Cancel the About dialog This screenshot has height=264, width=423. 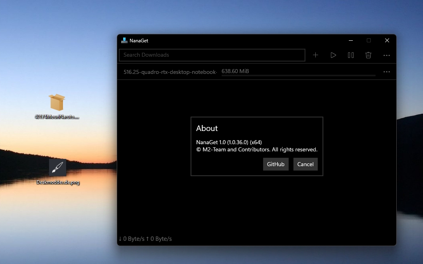click(305, 164)
